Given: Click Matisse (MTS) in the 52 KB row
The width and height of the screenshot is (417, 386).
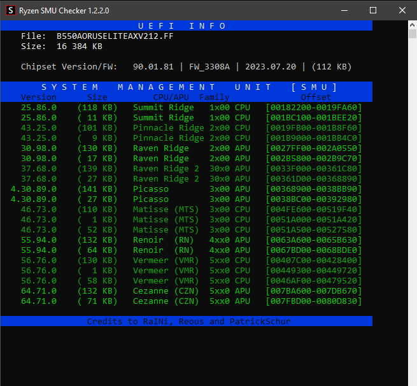Looking at the screenshot, I should [x=166, y=230].
